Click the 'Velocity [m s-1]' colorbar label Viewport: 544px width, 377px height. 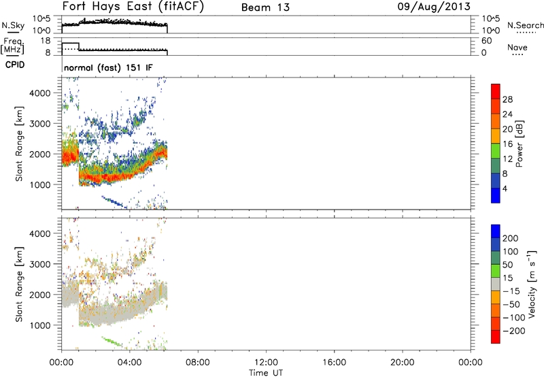point(532,284)
